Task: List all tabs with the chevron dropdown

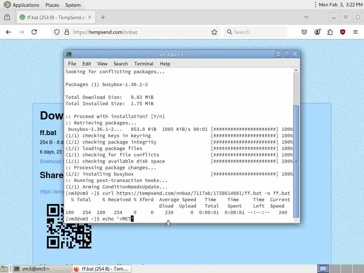Action: coord(306,17)
